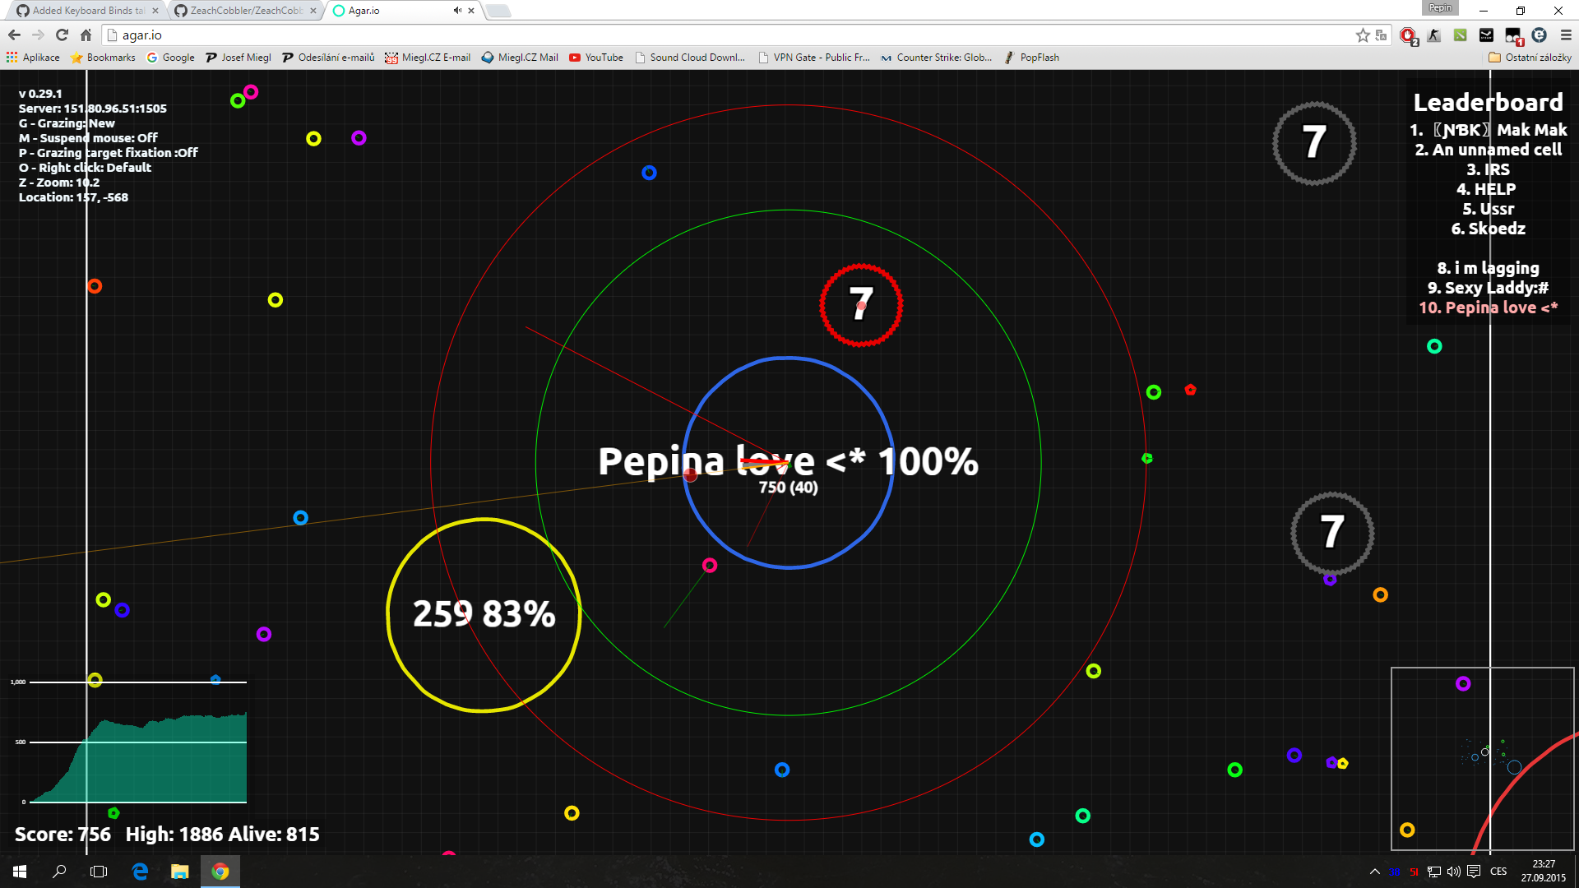Click the yellow 259 83% cell
Image resolution: width=1579 pixels, height=888 pixels.
point(484,614)
